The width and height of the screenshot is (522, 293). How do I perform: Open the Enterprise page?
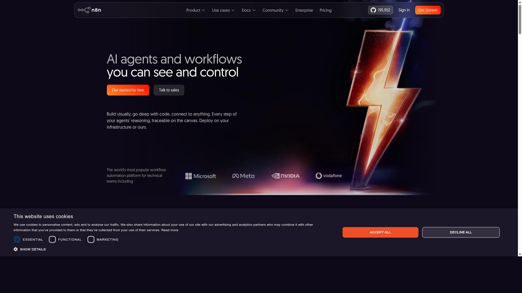(x=304, y=10)
